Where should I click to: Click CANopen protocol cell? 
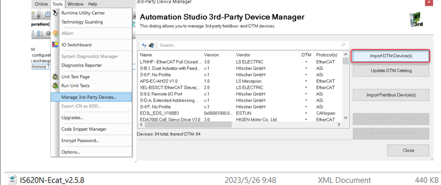pos(326,113)
